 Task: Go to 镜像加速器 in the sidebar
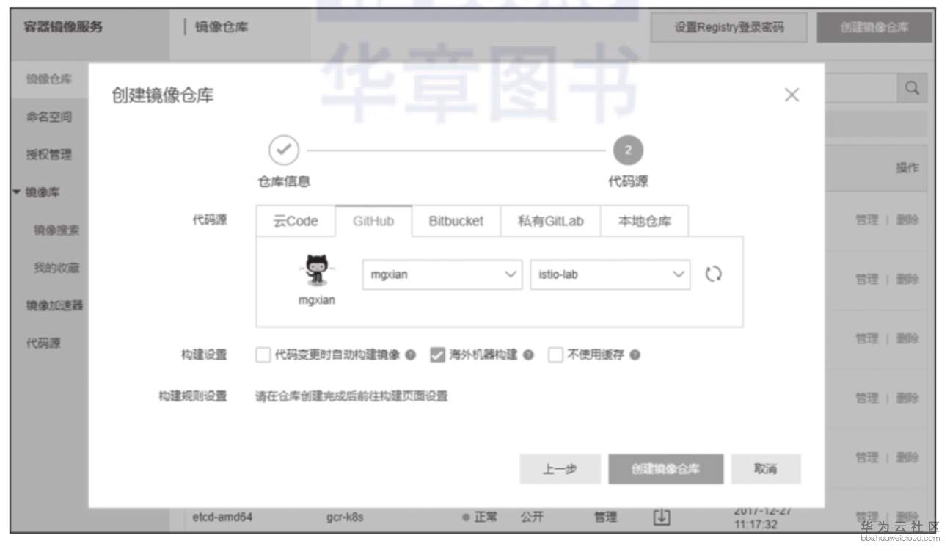(54, 305)
